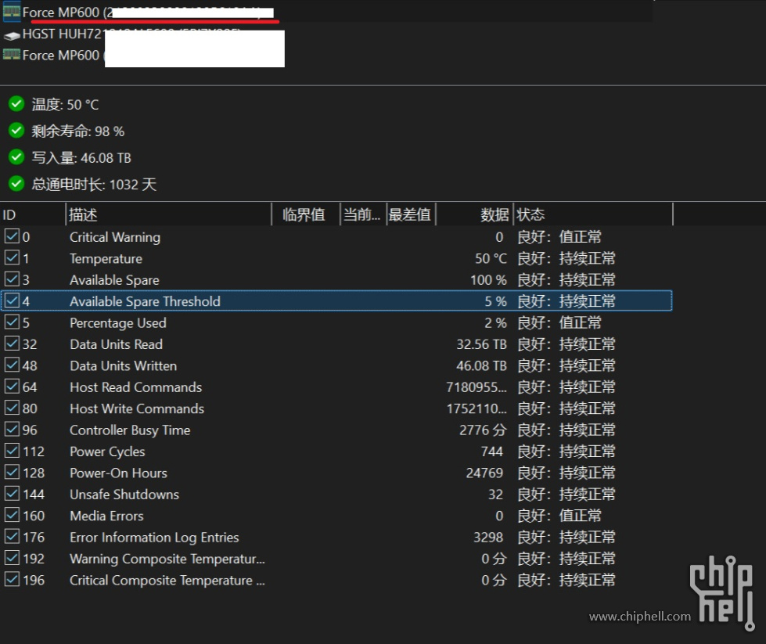This screenshot has width=766, height=644.
Task: Click the 744 Power Cycles value
Action: coord(492,452)
